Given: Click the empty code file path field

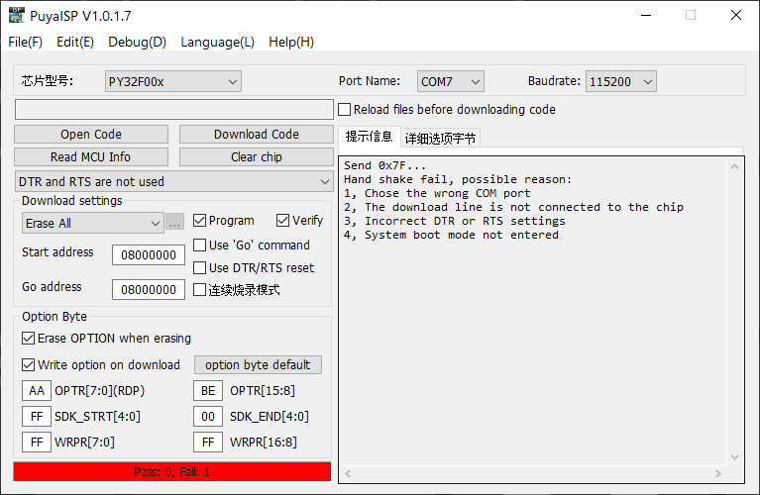Looking at the screenshot, I should click(x=174, y=110).
